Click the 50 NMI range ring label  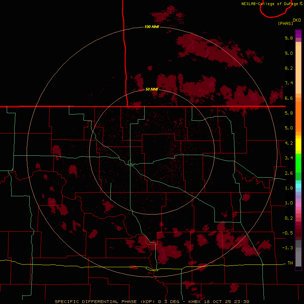(152, 89)
